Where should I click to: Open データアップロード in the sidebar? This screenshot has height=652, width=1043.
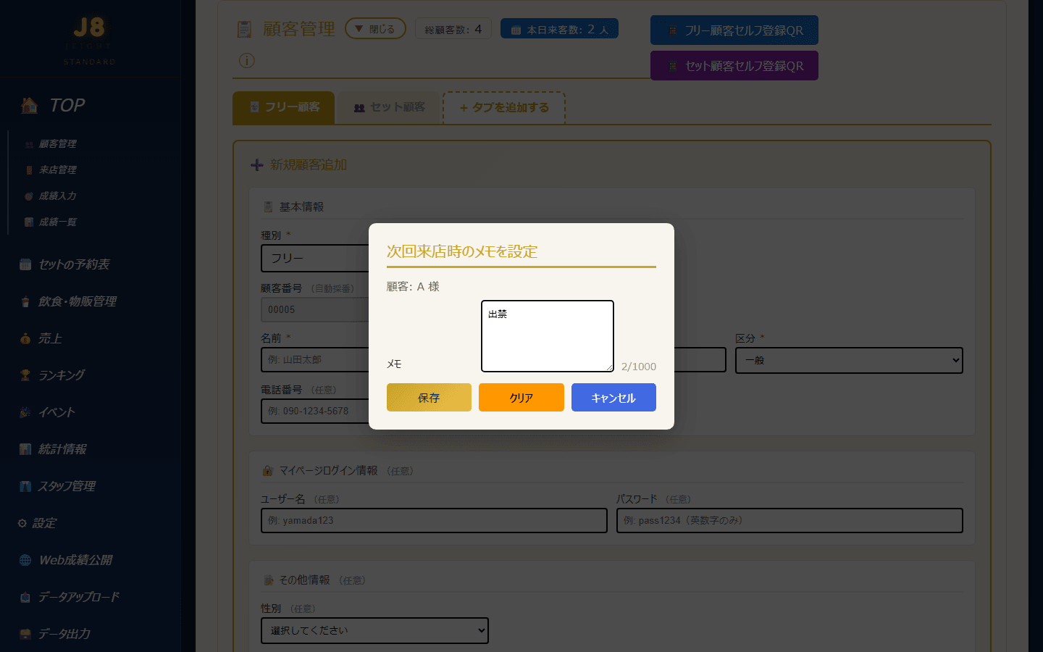[x=79, y=597]
